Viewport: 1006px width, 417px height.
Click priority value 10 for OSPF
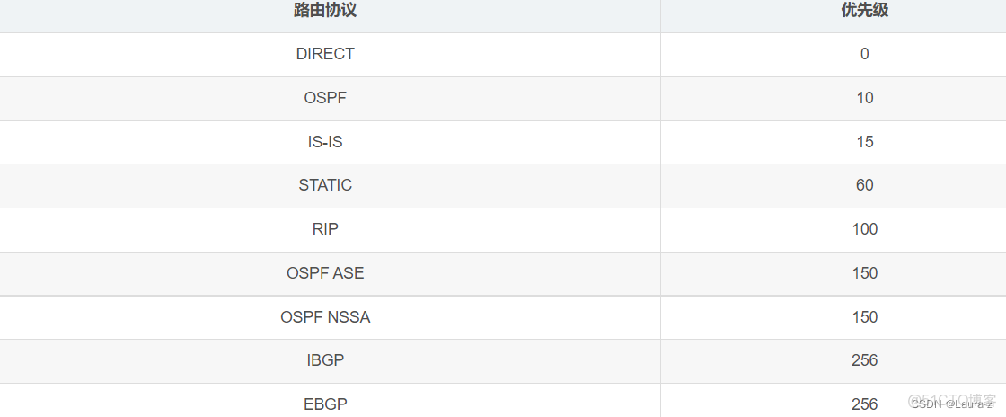[x=864, y=98]
